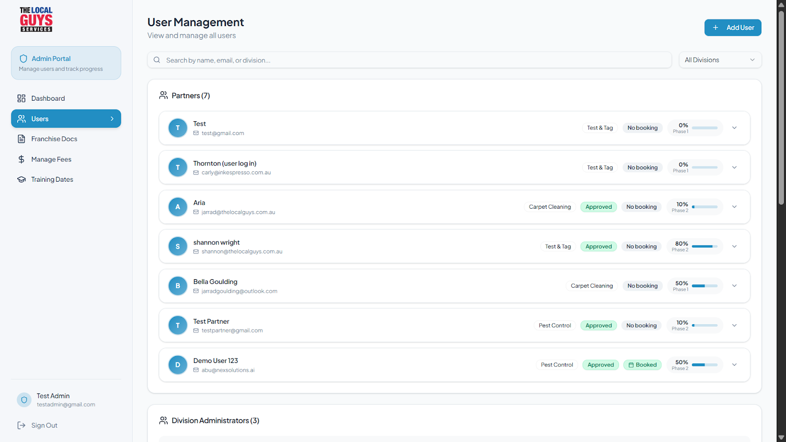Click the plus icon on Add User

(x=716, y=28)
